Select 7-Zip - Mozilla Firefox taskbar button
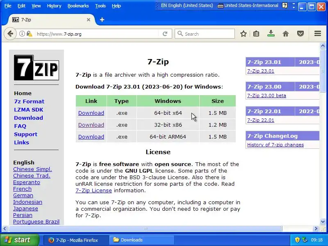 76,240
